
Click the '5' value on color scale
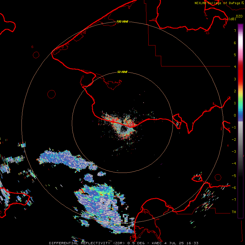pyautogui.click(x=235, y=55)
